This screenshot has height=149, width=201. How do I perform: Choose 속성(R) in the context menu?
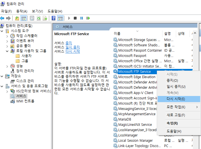(179, 123)
